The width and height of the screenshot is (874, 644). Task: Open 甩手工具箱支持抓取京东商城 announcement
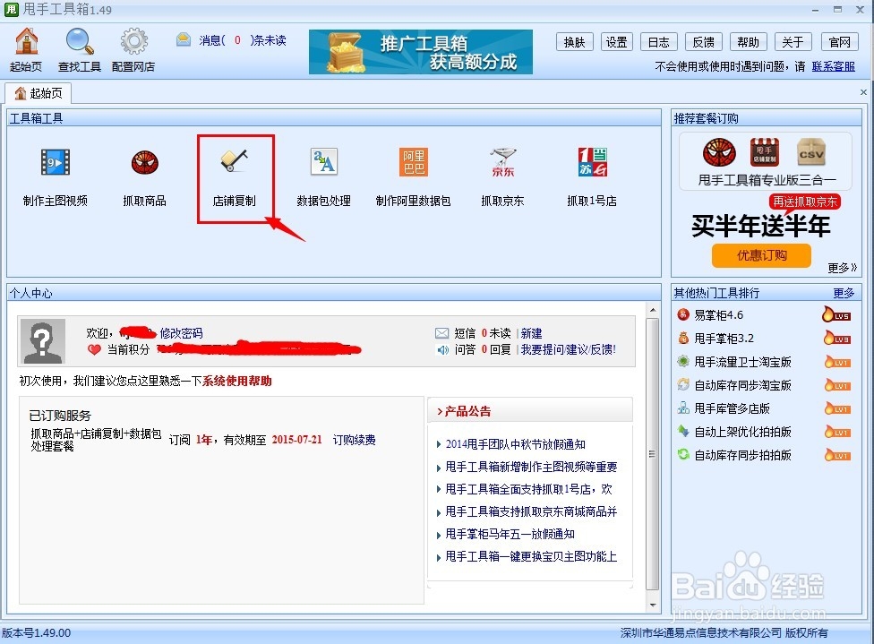point(531,511)
